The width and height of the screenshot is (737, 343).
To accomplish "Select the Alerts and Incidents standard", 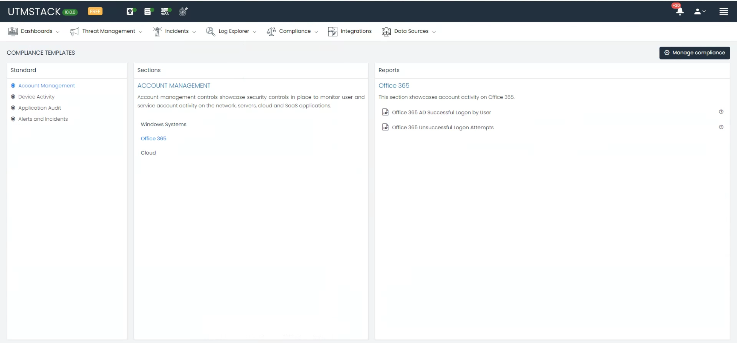I will click(x=43, y=119).
